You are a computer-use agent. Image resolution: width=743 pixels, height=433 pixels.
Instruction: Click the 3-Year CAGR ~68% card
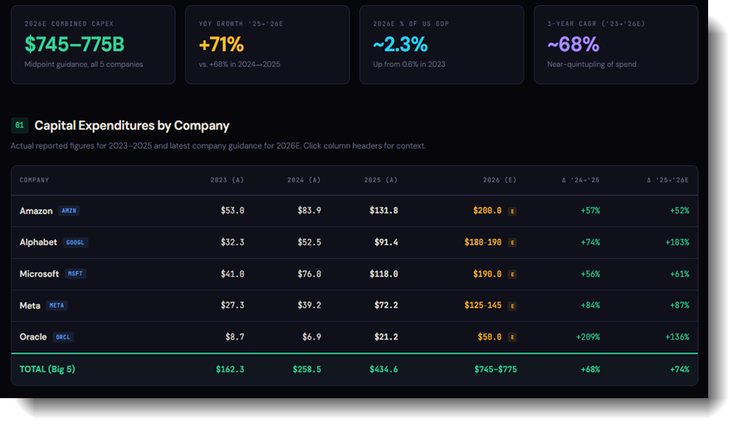[616, 45]
